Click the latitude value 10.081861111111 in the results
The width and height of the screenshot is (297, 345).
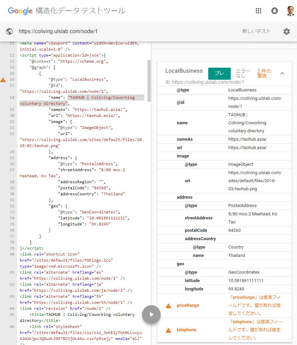coord(246,281)
